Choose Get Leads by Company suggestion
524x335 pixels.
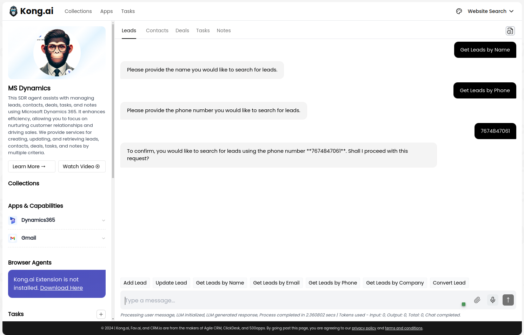tap(395, 283)
